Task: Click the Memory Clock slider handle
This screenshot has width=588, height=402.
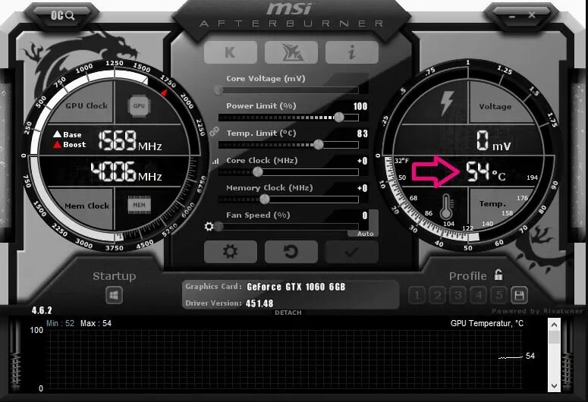Action: tap(265, 199)
